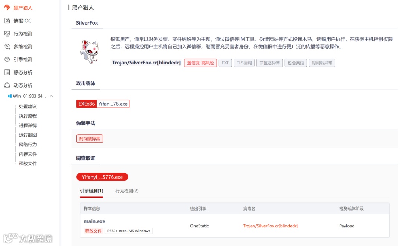Click the 情报IOC edit icon
Image resolution: width=403 pixels, height=246 pixels.
pos(7,20)
